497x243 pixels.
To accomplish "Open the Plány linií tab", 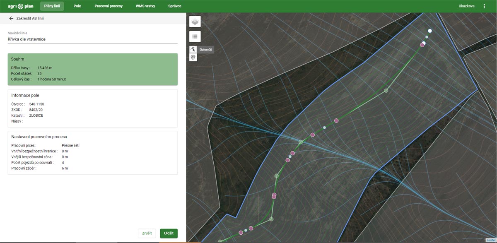I will coord(52,6).
